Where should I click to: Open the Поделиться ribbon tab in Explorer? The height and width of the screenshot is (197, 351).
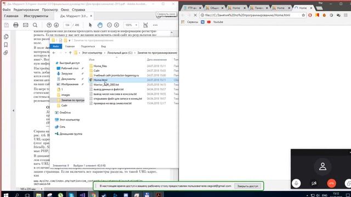tap(88, 46)
